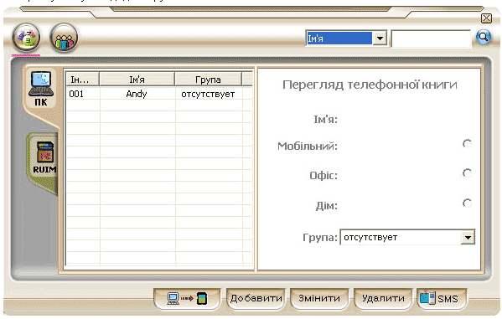The width and height of the screenshot is (502, 319).
Task: Sort by the Група column header
Action: pyautogui.click(x=208, y=80)
